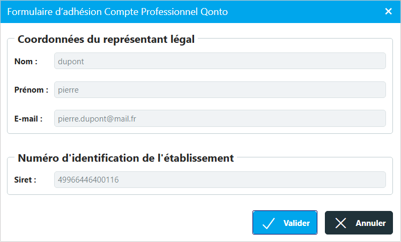The width and height of the screenshot is (401, 242).
Task: Click the Valider button
Action: [285, 222]
